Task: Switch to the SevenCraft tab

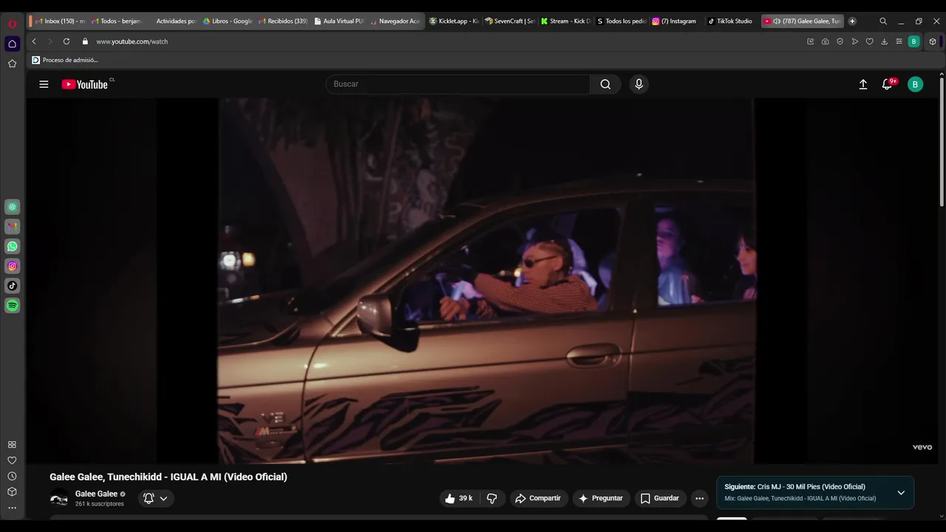Action: [510, 21]
